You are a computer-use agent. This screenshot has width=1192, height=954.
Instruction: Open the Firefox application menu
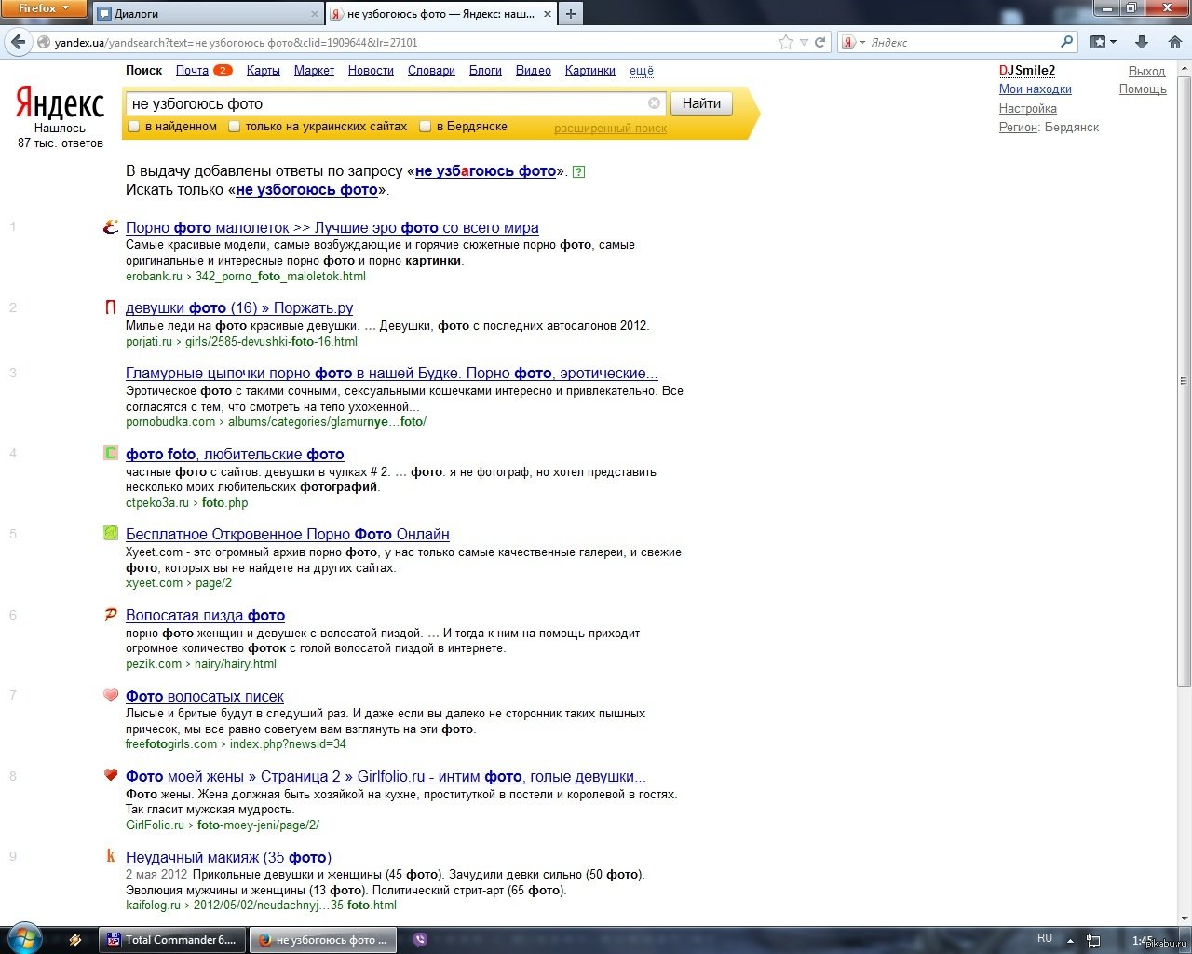[x=44, y=8]
